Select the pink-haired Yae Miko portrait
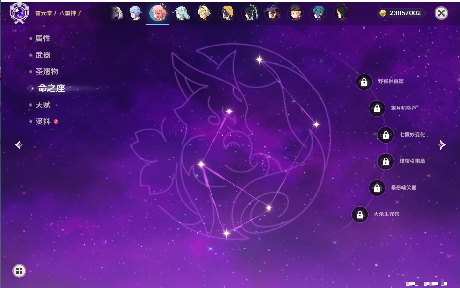The width and height of the screenshot is (460, 288). [158, 13]
